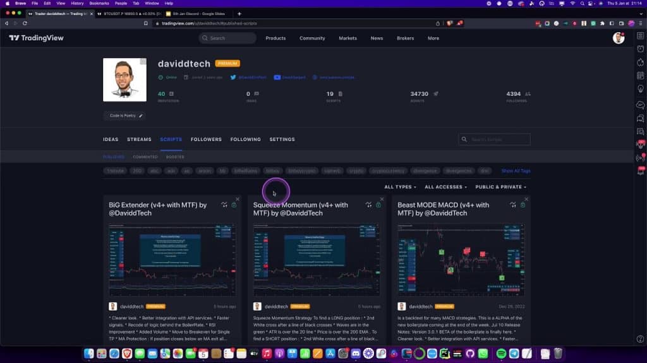Expand the All Accesses filter dropdown
Image resolution: width=647 pixels, height=363 pixels.
[445, 187]
